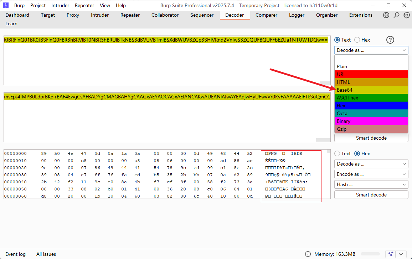Click hex offset 00000030 row label
The image size is (412, 259).
tap(15, 175)
